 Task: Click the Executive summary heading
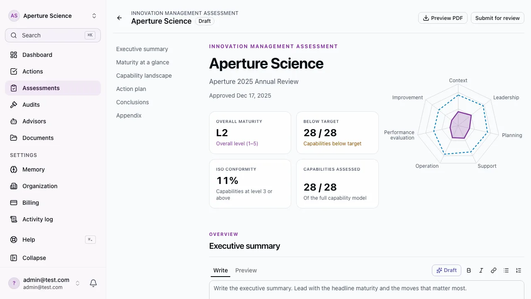coord(244,246)
